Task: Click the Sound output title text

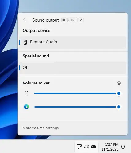Action: pos(46,20)
